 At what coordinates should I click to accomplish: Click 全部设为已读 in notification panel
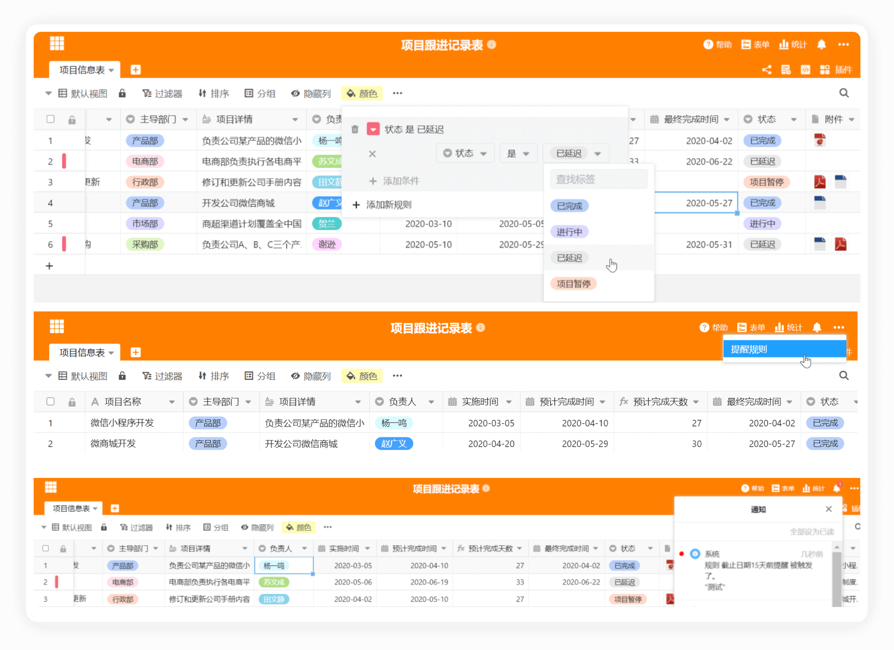click(812, 532)
